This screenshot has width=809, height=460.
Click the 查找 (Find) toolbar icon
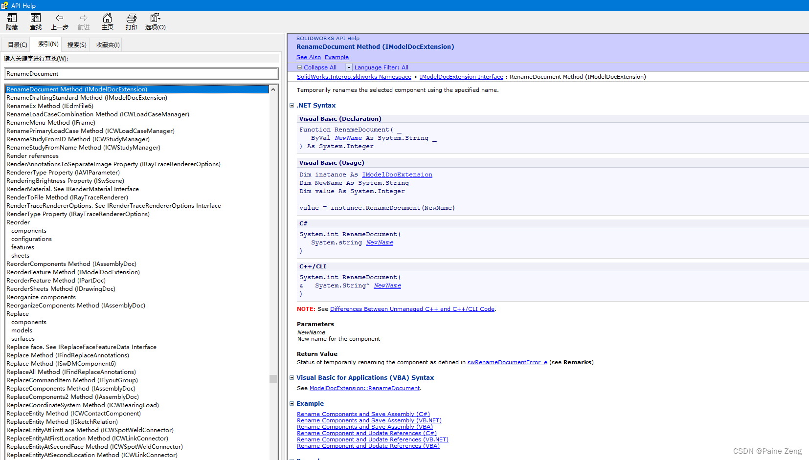36,18
